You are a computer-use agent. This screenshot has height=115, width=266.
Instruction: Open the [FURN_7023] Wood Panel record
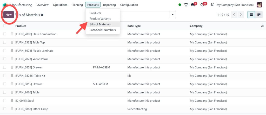(32, 59)
